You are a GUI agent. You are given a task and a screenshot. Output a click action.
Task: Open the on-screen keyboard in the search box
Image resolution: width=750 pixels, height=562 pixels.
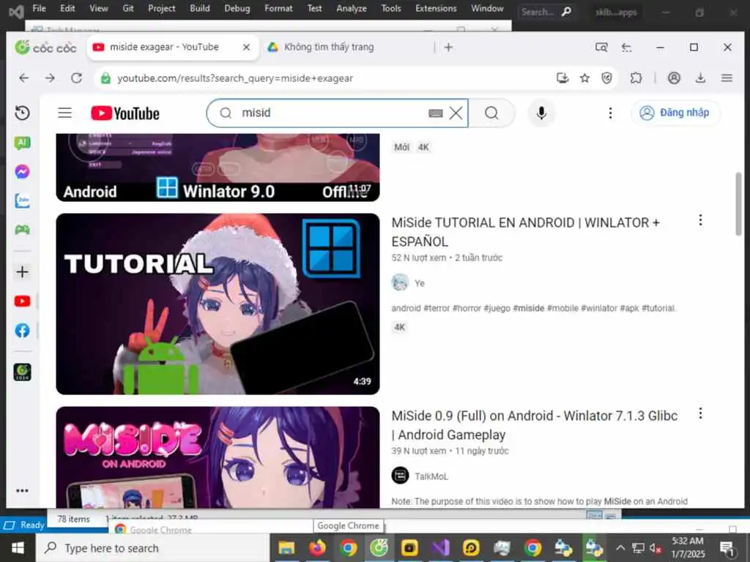pos(435,113)
